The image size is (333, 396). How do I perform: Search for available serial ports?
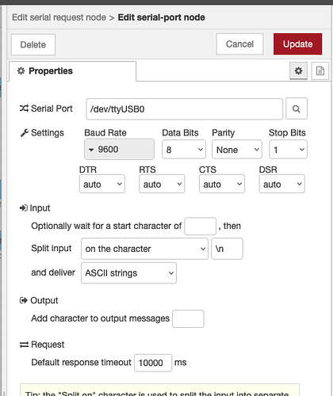(x=297, y=109)
